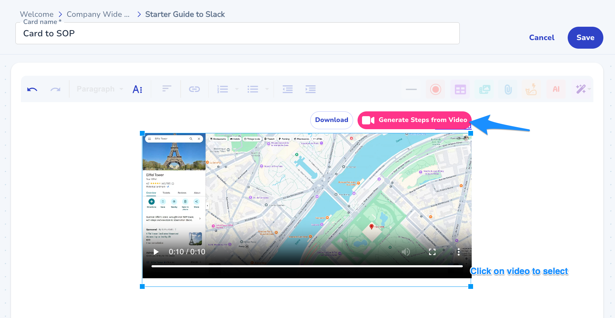Viewport: 615px width, 318px height.
Task: Expand the magic wand dropdown arrow
Action: click(x=589, y=89)
